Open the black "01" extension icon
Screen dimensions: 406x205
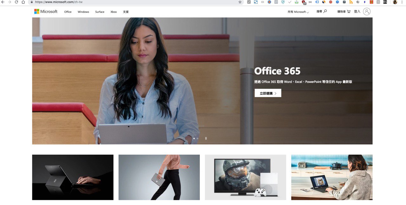pos(385,2)
